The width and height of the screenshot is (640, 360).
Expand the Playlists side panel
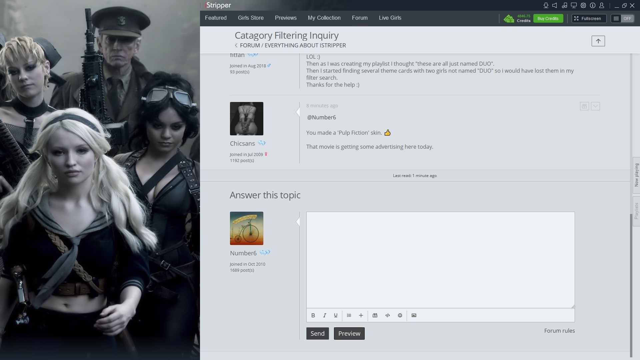tap(636, 211)
